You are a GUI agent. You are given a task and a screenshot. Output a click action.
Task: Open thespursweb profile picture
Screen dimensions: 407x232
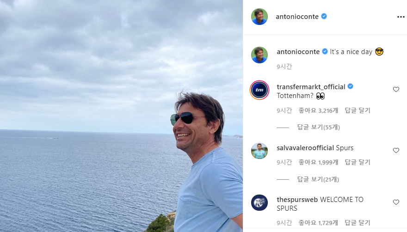259,202
